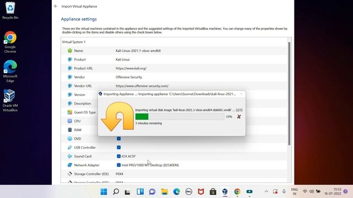Viewport: 353px width, 198px height.
Task: Select the Kali Linux product value
Action: (x=122, y=59)
